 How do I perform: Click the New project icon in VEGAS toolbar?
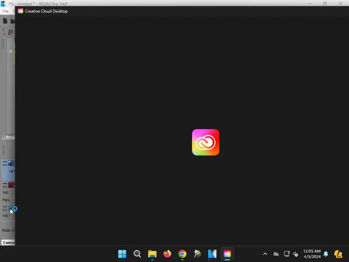tap(5, 21)
